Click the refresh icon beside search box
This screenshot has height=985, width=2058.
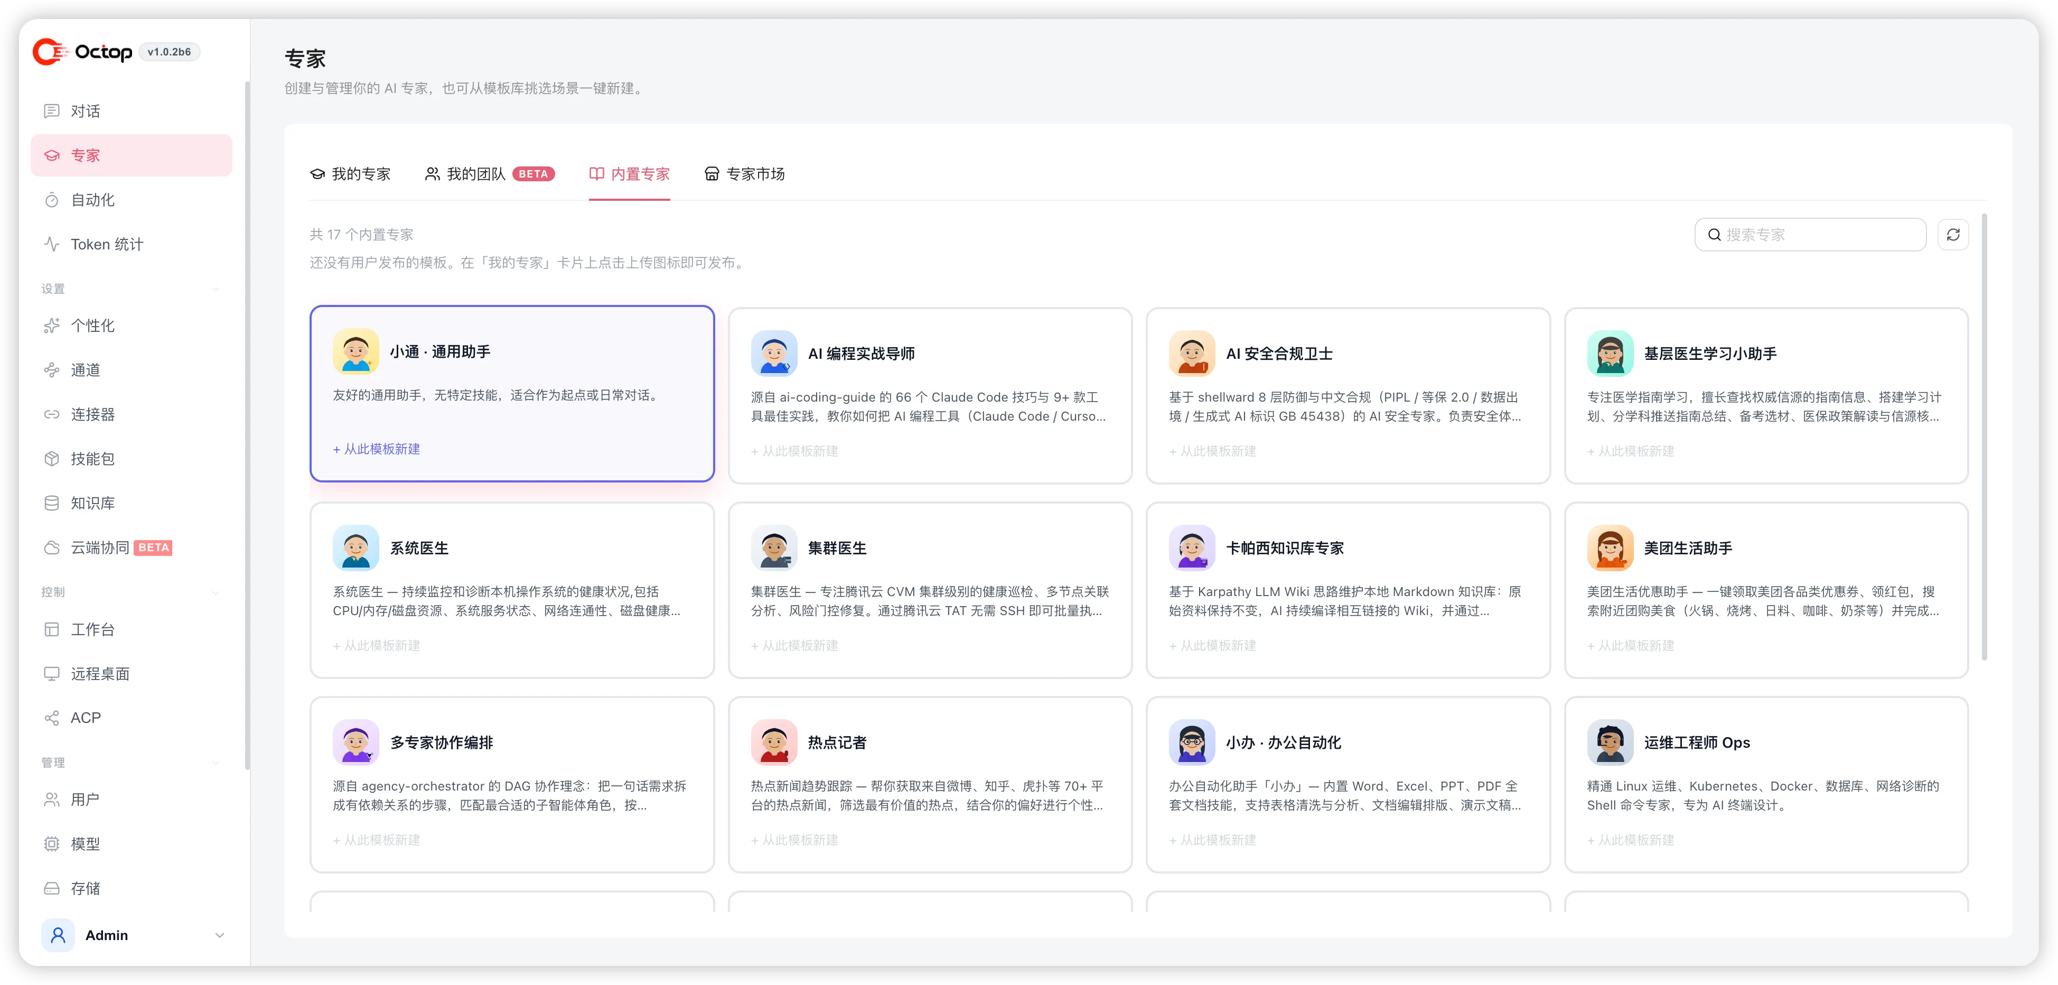pos(1952,234)
